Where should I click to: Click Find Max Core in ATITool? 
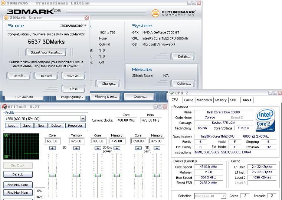point(18,185)
